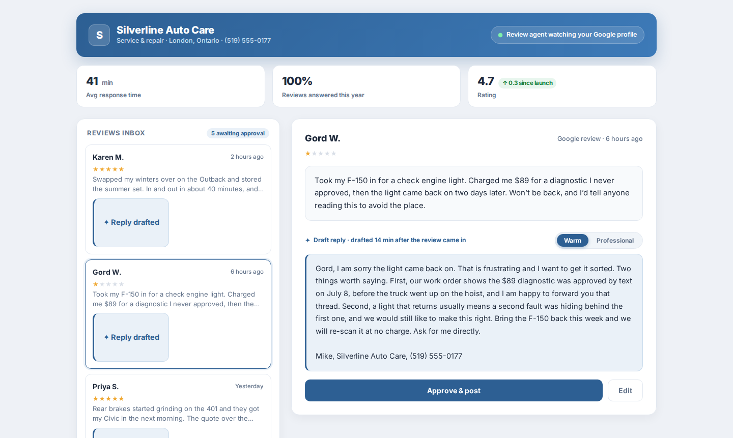Open Gord W.'s Reply drafted chip
This screenshot has height=438, width=733.
click(x=131, y=337)
